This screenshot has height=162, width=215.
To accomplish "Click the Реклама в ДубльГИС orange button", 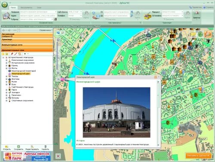I will (198, 156).
